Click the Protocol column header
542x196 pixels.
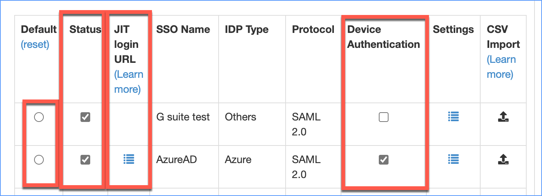[x=313, y=30]
